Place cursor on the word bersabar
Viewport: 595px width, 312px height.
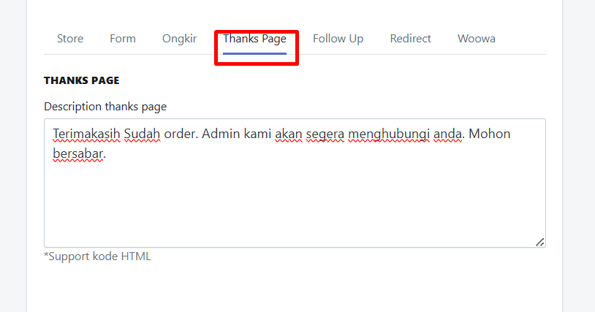(77, 153)
